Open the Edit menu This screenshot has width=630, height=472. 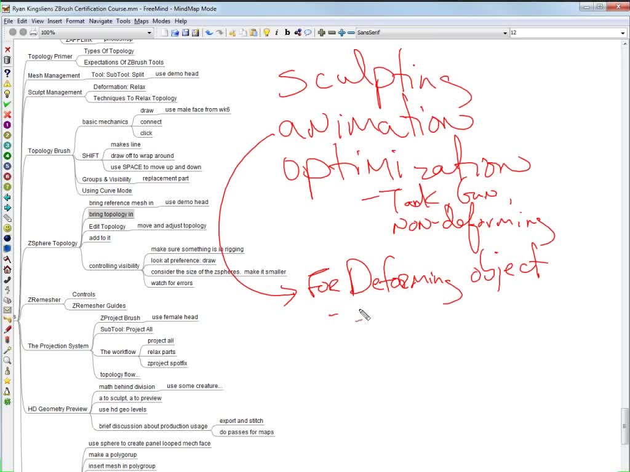(x=22, y=21)
